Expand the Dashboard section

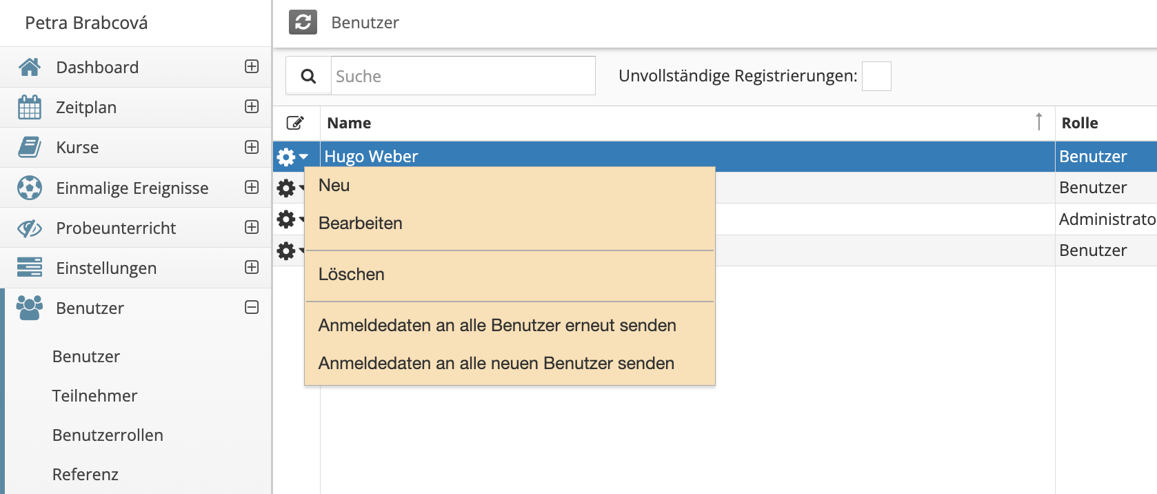(252, 66)
